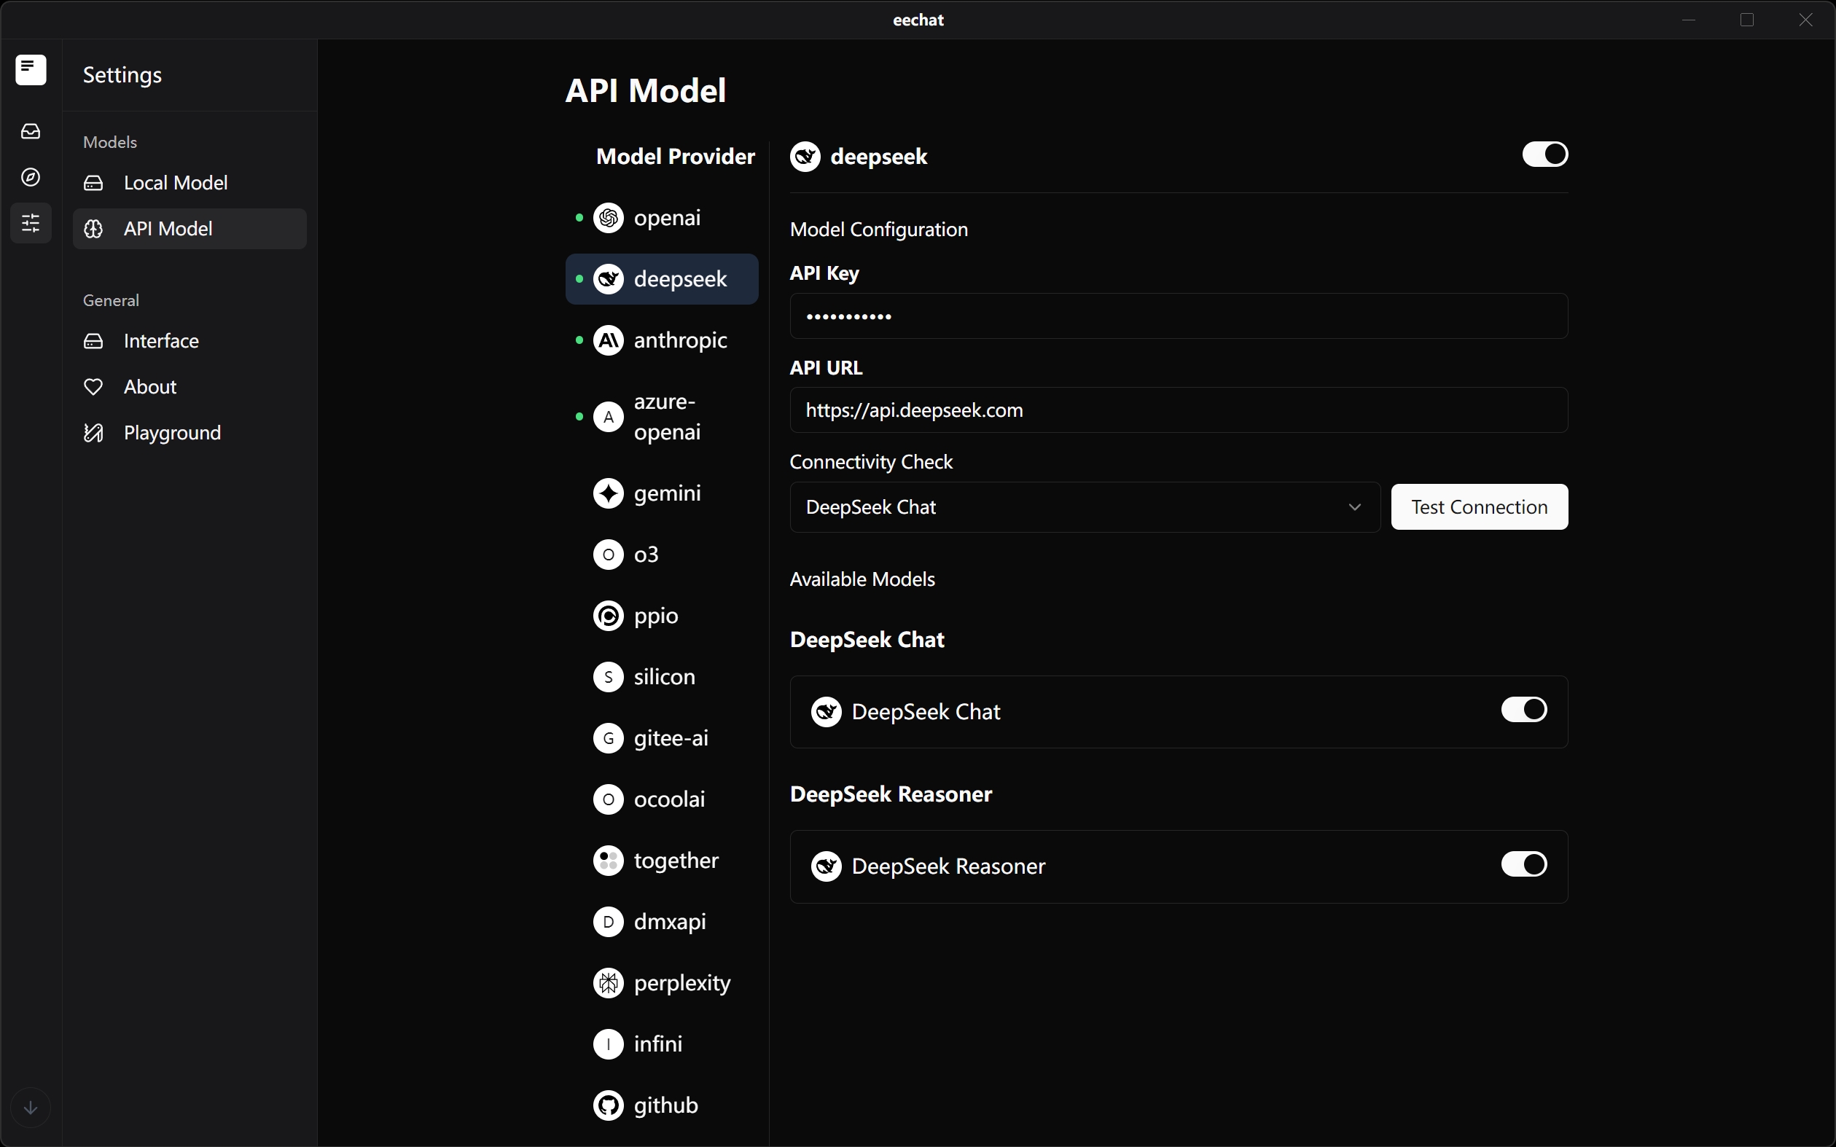The image size is (1836, 1147).
Task: Toggle off the DeepSeek Reasoner model
Action: (1523, 865)
